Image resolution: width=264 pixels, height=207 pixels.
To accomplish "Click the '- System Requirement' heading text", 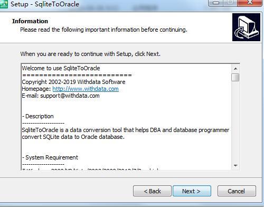I will (x=50, y=157).
